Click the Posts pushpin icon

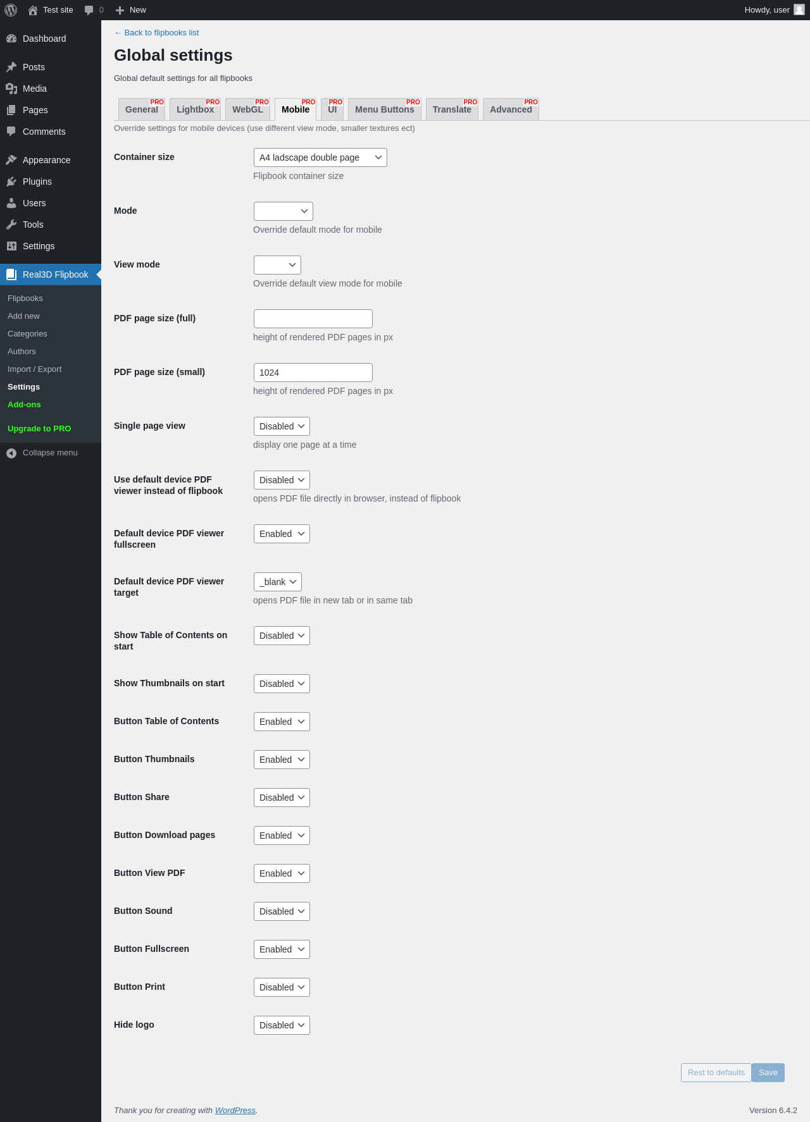[x=11, y=67]
